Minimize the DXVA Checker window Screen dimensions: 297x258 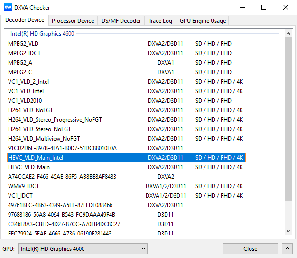click(x=242, y=8)
